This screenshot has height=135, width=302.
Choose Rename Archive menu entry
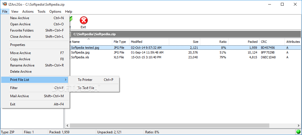pos(35,65)
